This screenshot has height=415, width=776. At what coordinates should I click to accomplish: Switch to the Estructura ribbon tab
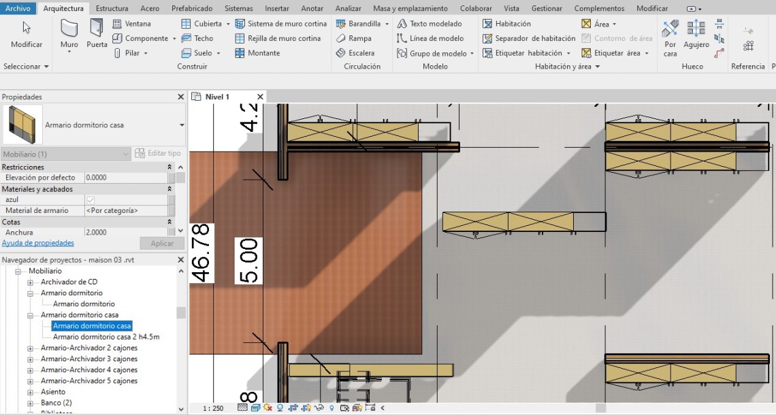112,8
